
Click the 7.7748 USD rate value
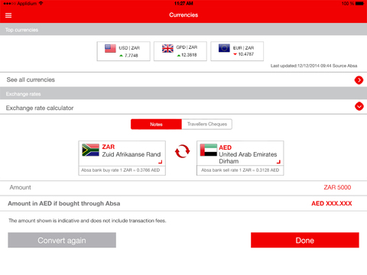[x=132, y=56]
